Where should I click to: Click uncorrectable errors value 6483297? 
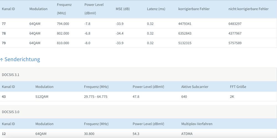tap(235, 24)
